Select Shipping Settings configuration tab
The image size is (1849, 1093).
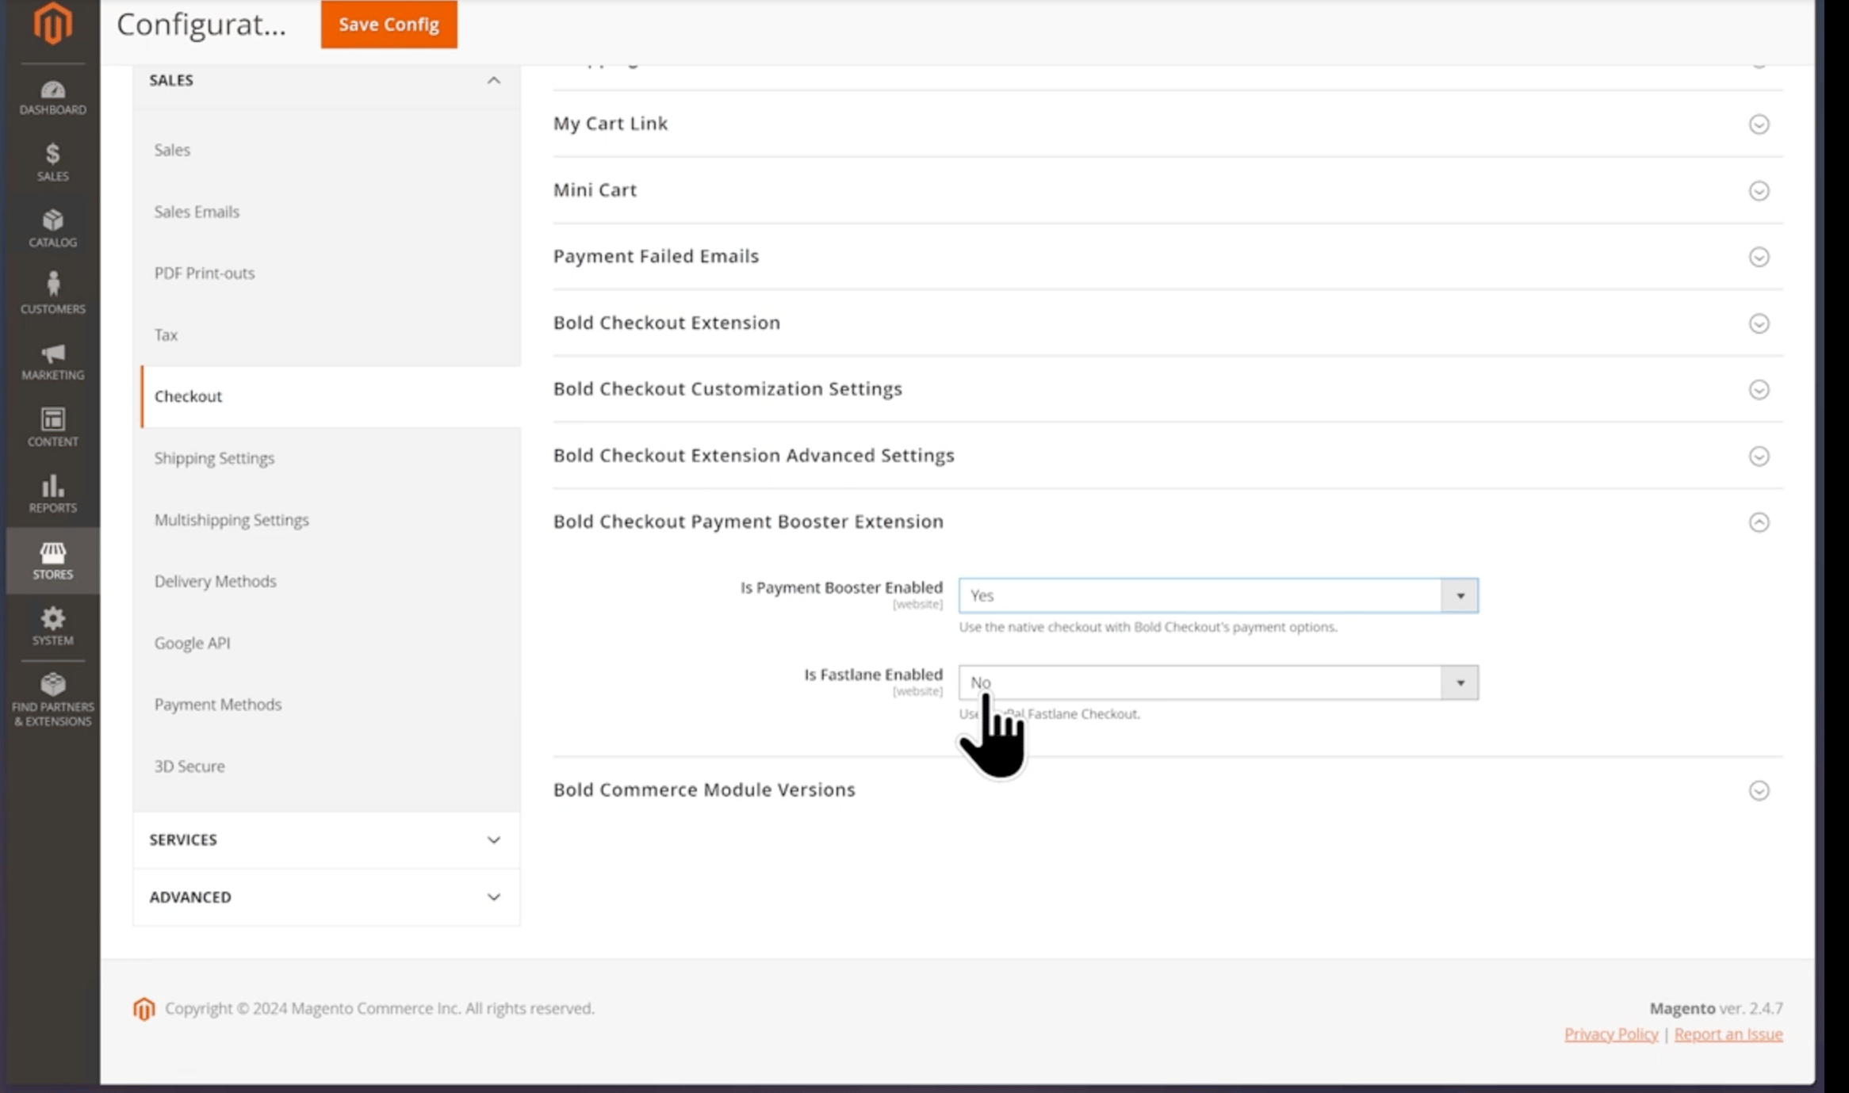click(x=214, y=458)
